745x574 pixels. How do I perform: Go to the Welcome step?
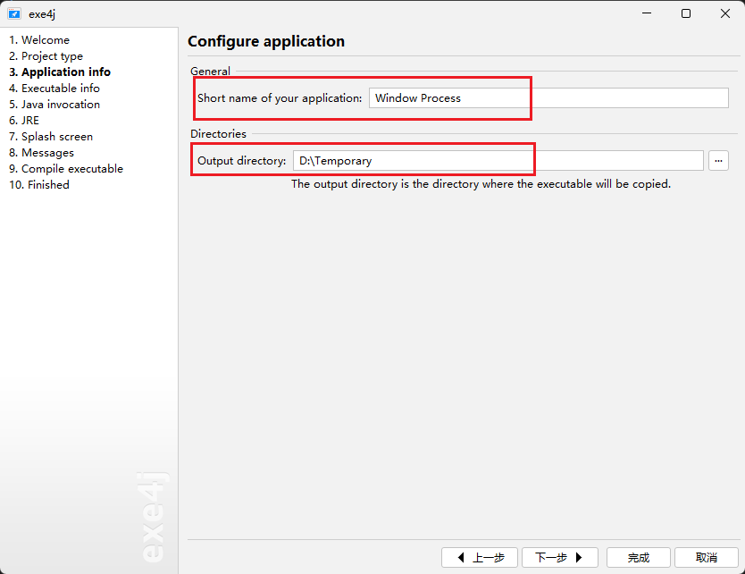pos(39,40)
